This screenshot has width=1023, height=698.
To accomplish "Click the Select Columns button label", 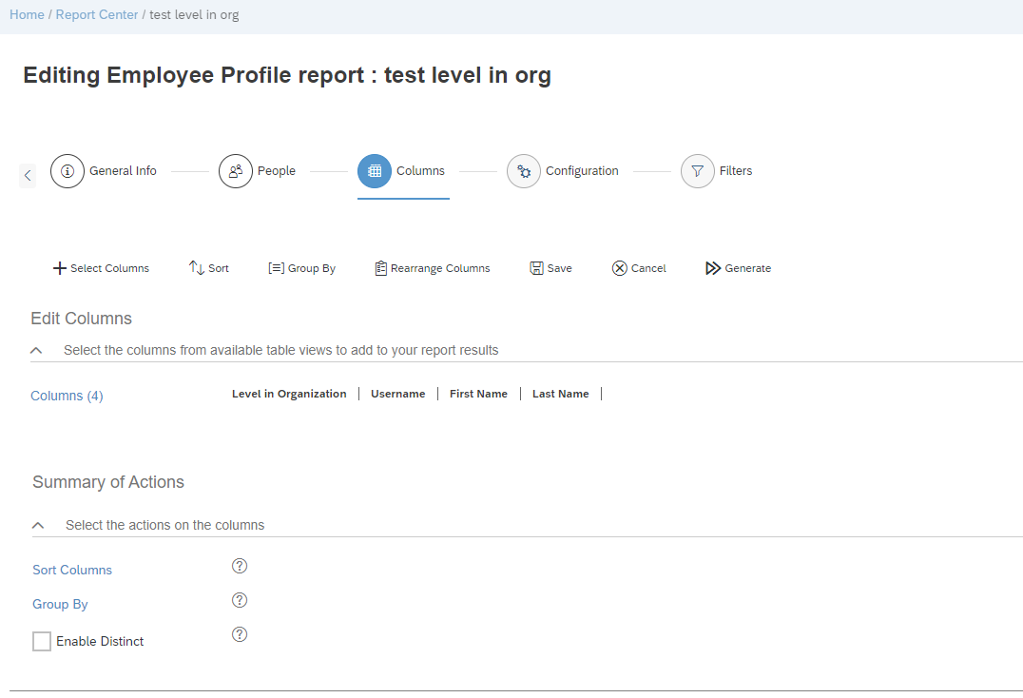I will (x=109, y=268).
